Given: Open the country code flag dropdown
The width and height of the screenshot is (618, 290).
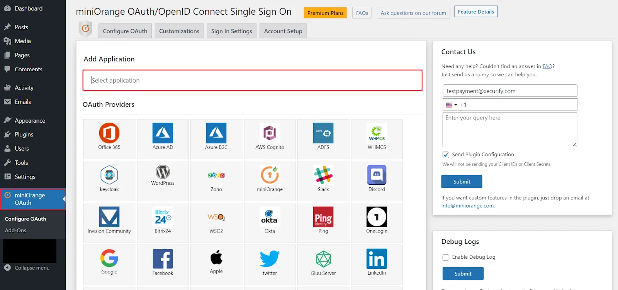Looking at the screenshot, I should coord(452,105).
